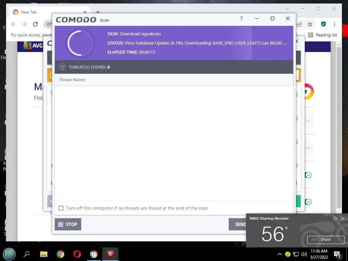
Task: Click the AVG logo in browser page
Action: point(33,46)
